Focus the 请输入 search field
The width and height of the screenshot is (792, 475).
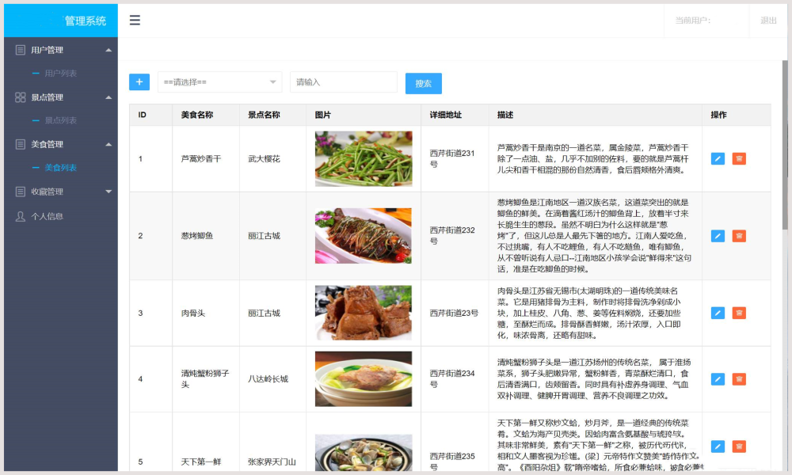click(x=344, y=82)
